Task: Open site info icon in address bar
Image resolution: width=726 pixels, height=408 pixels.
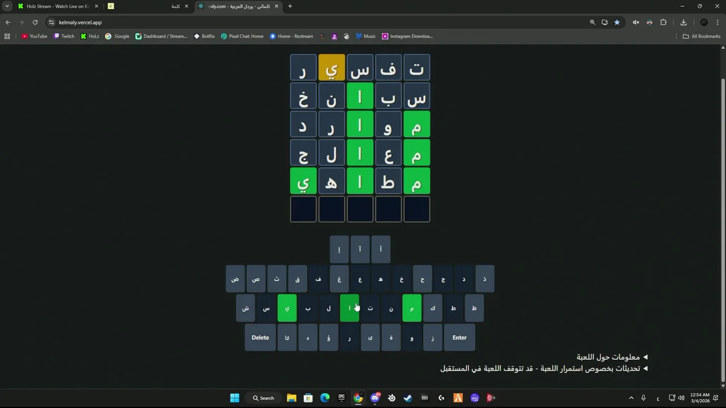Action: click(x=51, y=22)
